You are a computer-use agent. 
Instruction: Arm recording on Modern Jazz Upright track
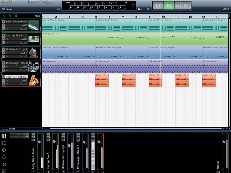(3, 56)
